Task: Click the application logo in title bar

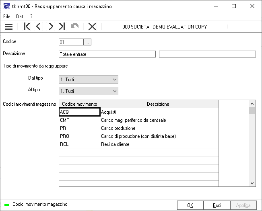Action: pos(7,6)
